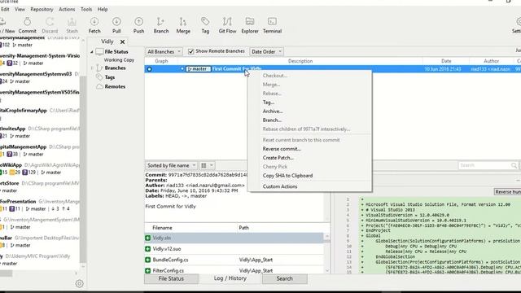Select Working Copy in sidebar
The image size is (521, 293).
[x=119, y=60]
